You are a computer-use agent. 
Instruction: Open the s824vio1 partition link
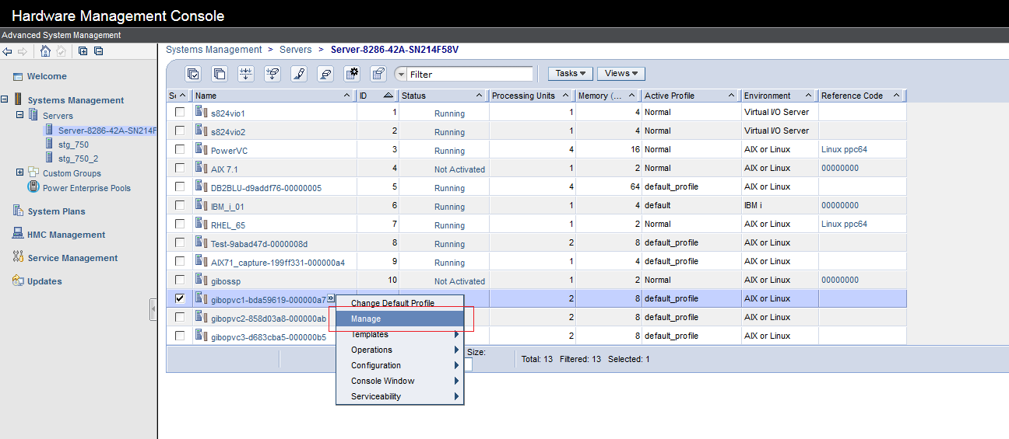(x=228, y=113)
